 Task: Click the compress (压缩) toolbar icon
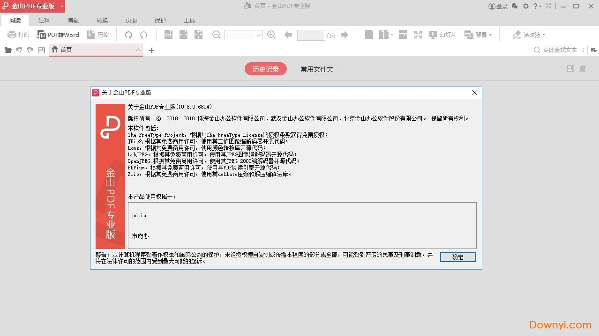91,35
